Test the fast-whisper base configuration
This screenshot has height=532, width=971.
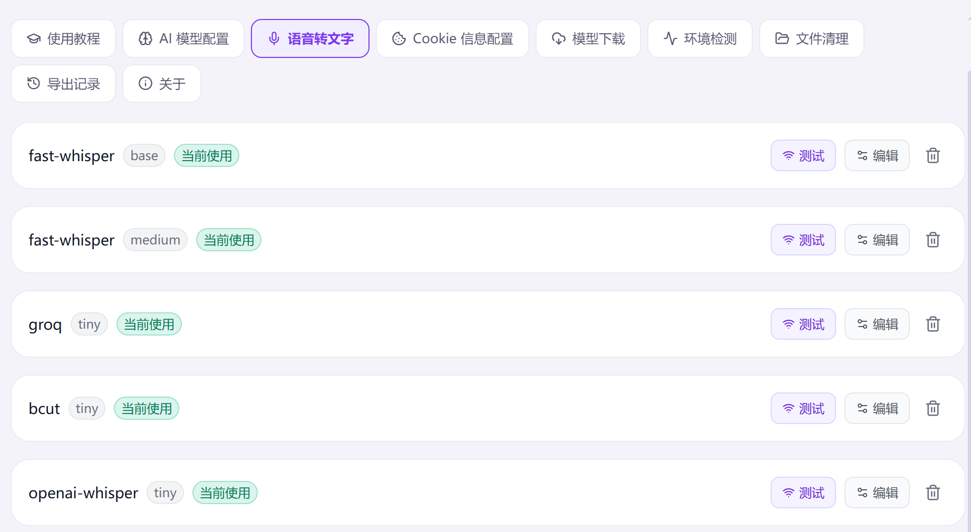tap(803, 155)
